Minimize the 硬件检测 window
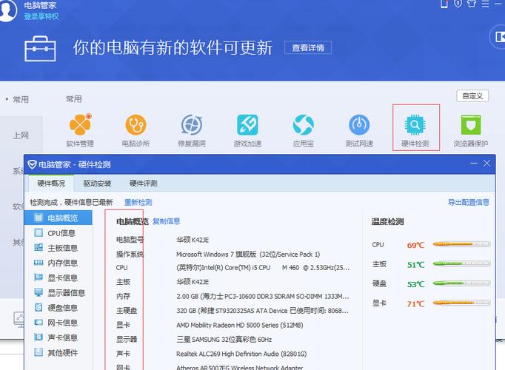This screenshot has height=370, width=505. point(473,164)
